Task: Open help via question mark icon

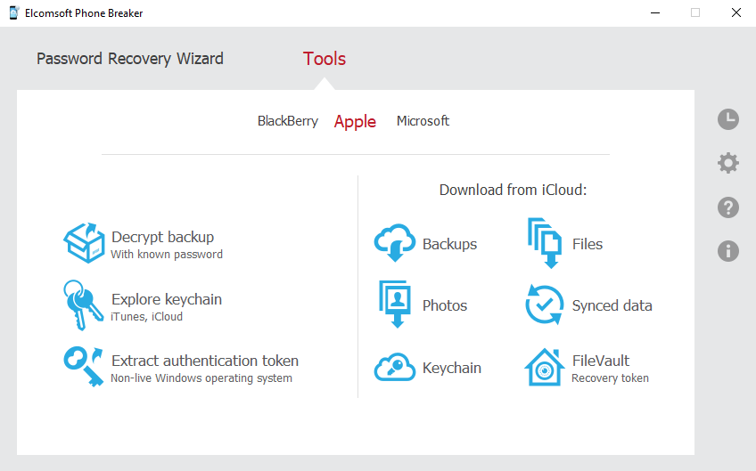Action: 728,207
